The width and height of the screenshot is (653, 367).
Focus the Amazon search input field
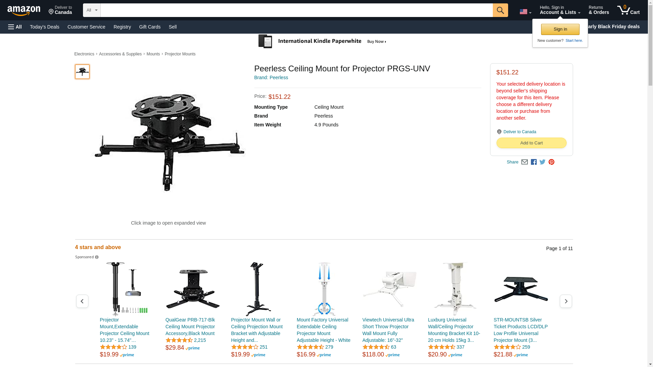coord(297,10)
